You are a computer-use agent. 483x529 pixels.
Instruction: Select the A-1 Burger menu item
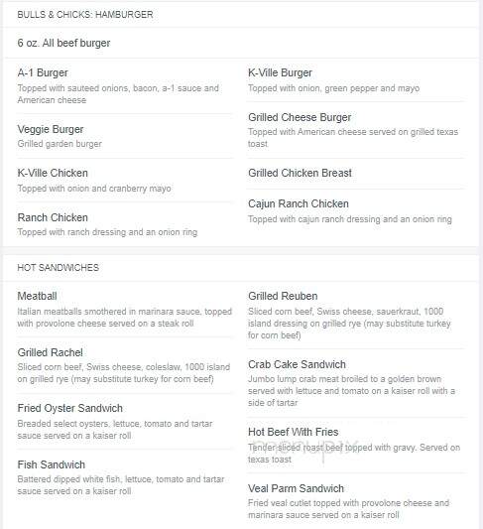point(43,72)
